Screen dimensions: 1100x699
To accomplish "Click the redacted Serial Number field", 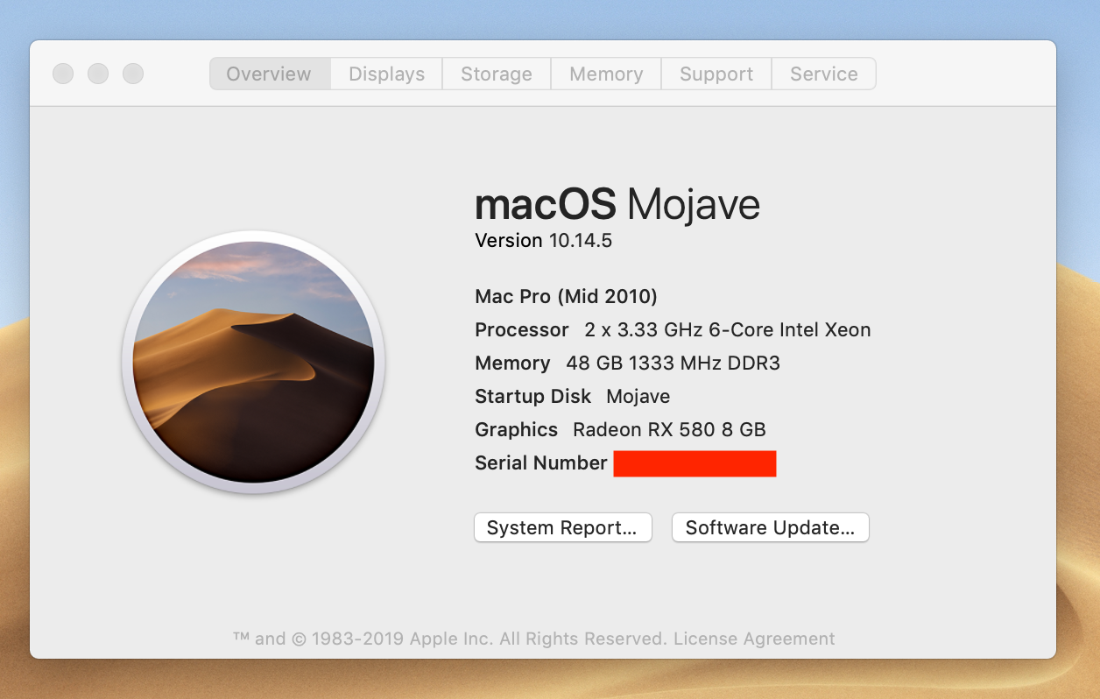I will 695,463.
